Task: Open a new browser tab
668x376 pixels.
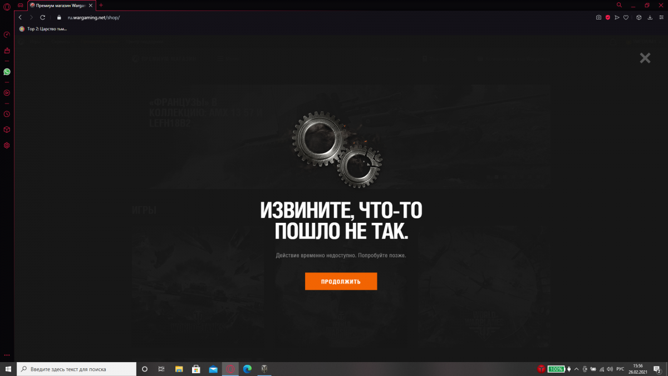Action: coord(101,5)
